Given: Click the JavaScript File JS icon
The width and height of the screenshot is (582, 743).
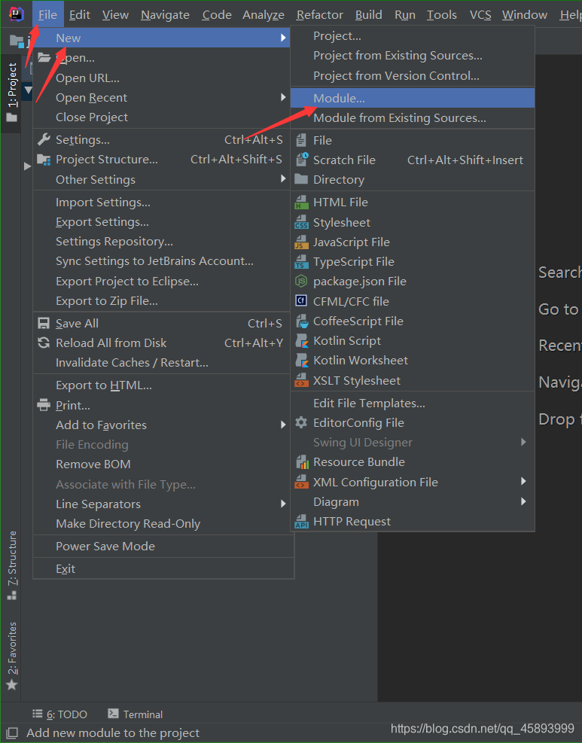Looking at the screenshot, I should [x=301, y=242].
